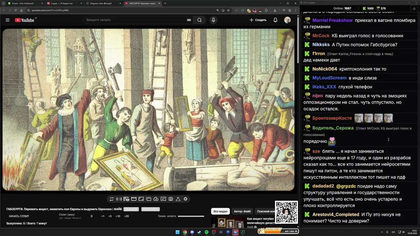420x236 pixels.
Task: Open Spotify from the taskbar
Action: tap(206, 232)
